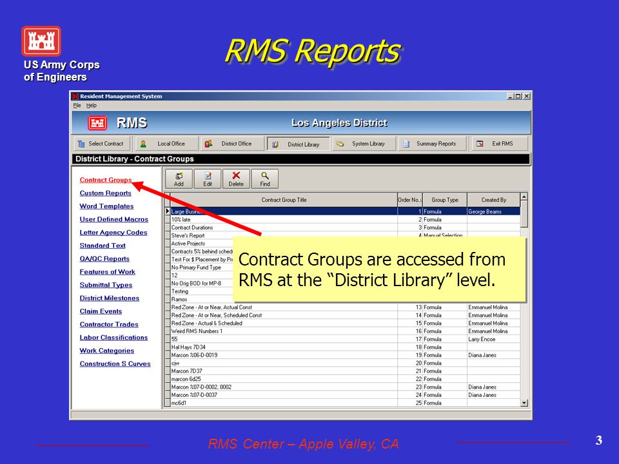Open the Features of Work link
This screenshot has width=619, height=464.
(x=108, y=271)
